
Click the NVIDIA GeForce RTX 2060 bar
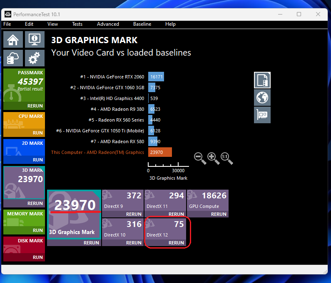(x=156, y=77)
